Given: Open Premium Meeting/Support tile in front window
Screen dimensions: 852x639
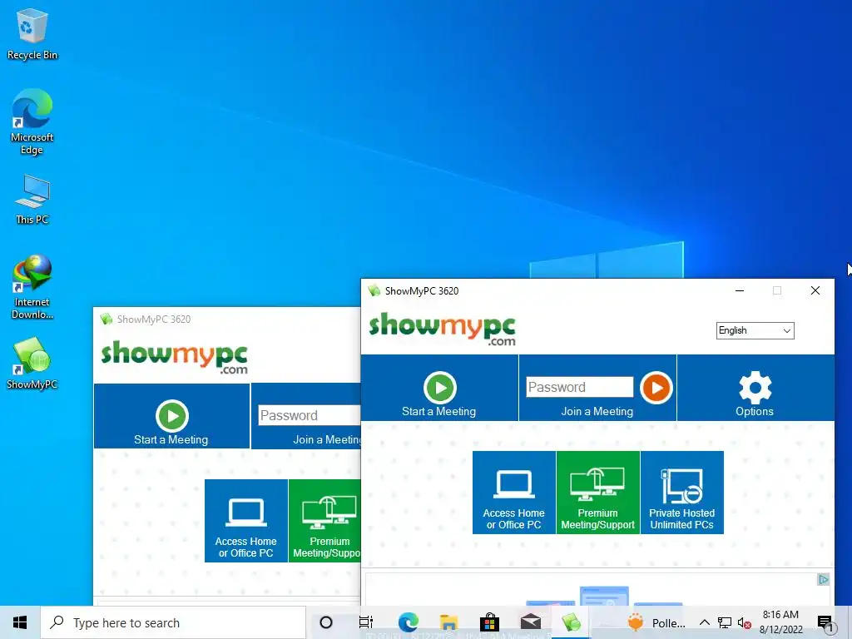Looking at the screenshot, I should 597,493.
